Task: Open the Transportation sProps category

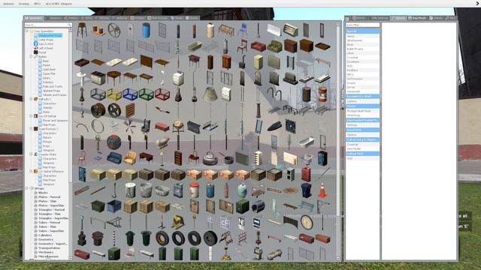Action: pos(49,248)
